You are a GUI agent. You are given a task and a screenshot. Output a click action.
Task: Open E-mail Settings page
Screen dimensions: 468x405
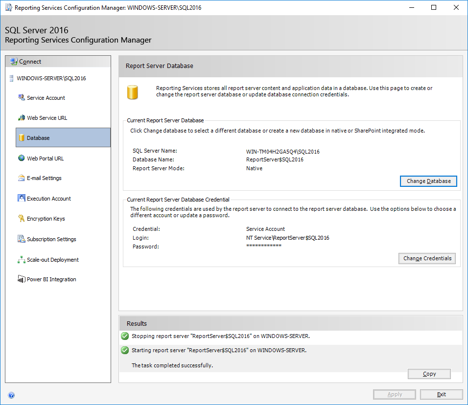(44, 178)
